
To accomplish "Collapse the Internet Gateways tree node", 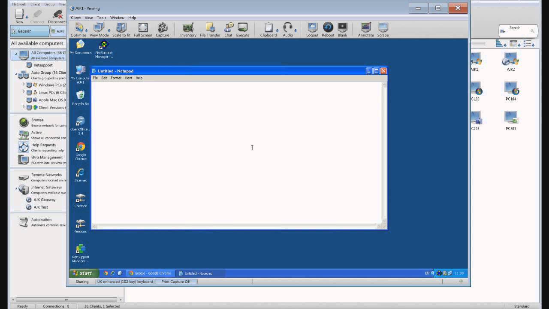I will point(16,188).
